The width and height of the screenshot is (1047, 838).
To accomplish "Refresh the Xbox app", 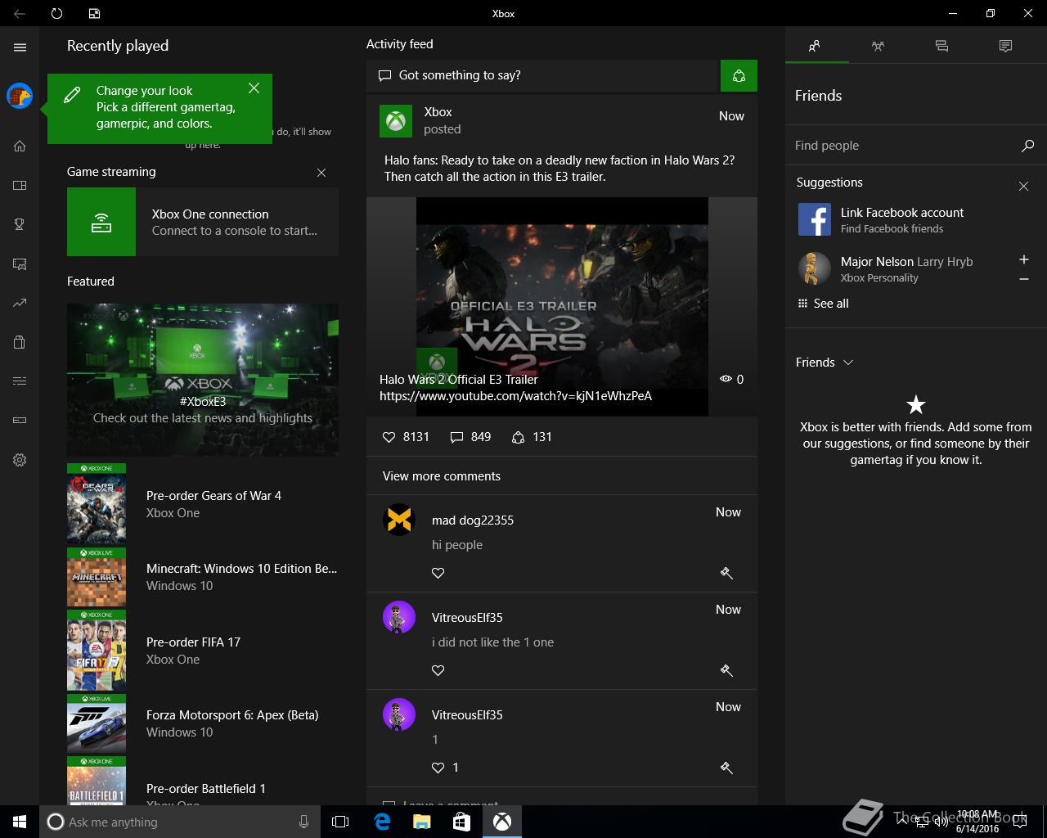I will pos(56,13).
